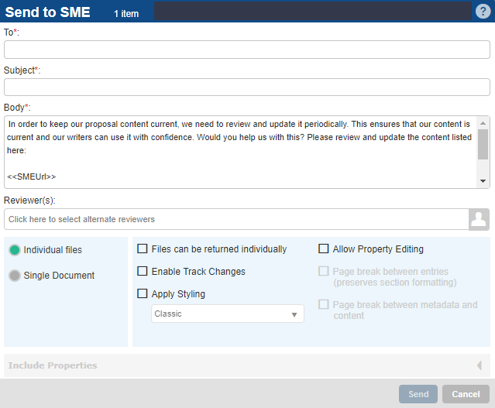This screenshot has width=495, height=408.
Task: Focus the To recipient field
Action: 247,50
